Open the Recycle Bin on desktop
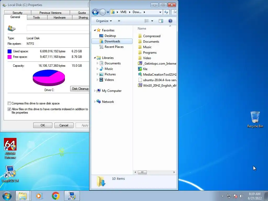 pos(255,119)
